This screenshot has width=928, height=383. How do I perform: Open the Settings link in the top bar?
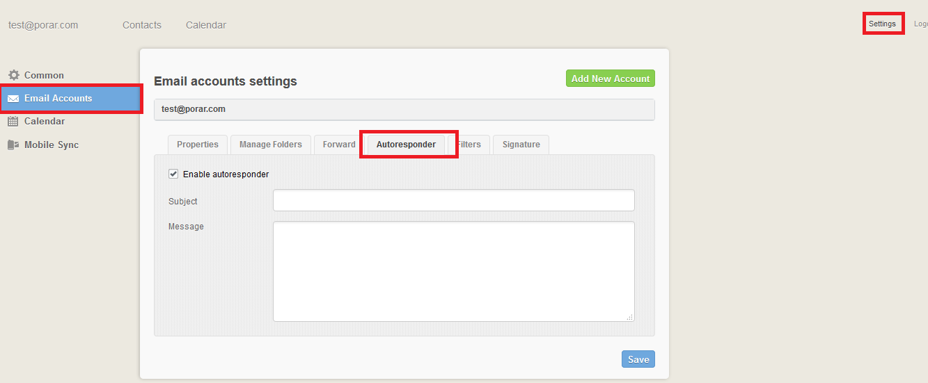tap(882, 24)
